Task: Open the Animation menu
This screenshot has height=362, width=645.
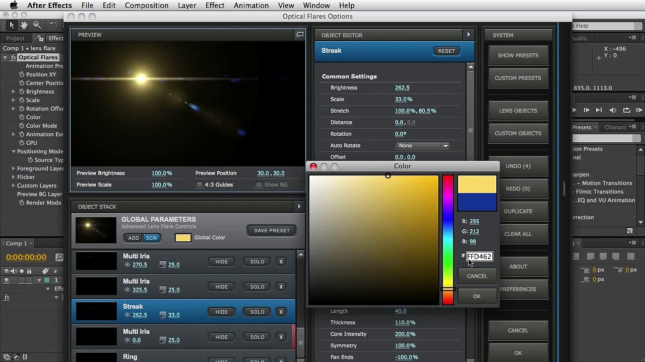Action: [x=251, y=6]
